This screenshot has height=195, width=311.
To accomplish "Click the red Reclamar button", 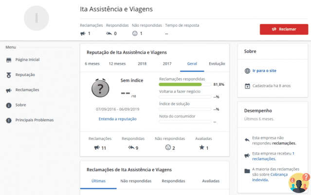I will click(284, 29).
